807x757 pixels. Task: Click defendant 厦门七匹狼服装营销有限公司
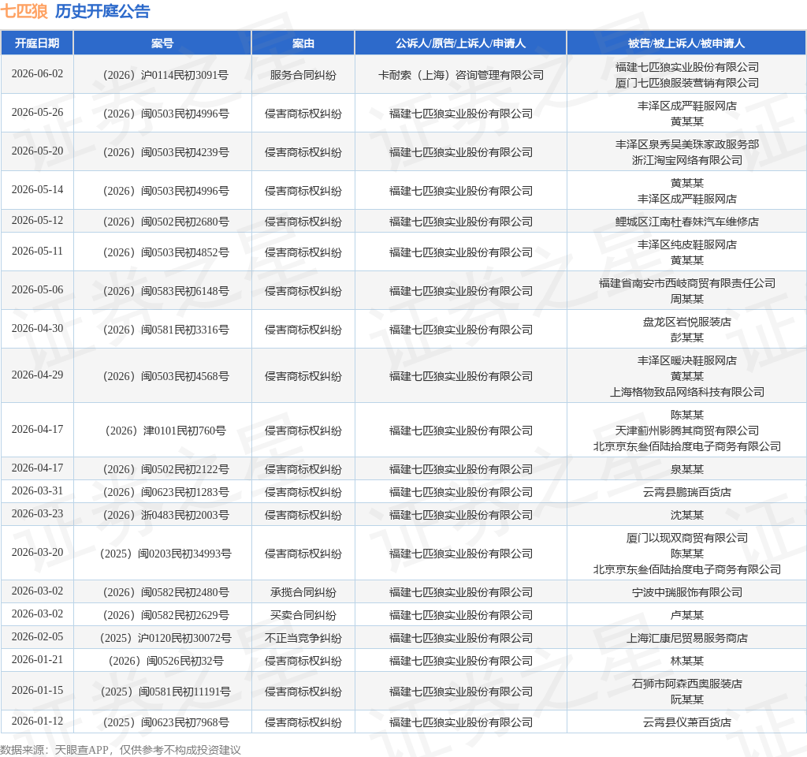pyautogui.click(x=686, y=83)
